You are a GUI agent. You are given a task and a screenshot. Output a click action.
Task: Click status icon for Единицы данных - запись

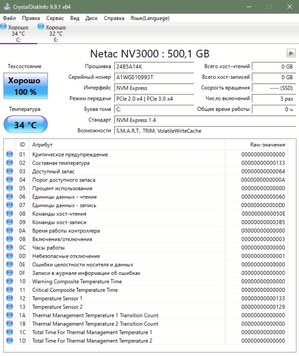(10, 205)
